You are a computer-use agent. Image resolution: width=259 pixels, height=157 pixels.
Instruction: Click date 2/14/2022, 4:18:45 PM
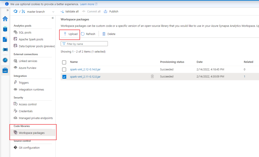coord(210,69)
